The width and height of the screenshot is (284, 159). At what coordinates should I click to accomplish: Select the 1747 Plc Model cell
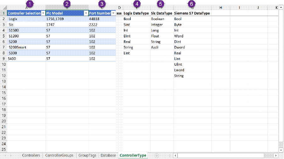tap(67, 25)
